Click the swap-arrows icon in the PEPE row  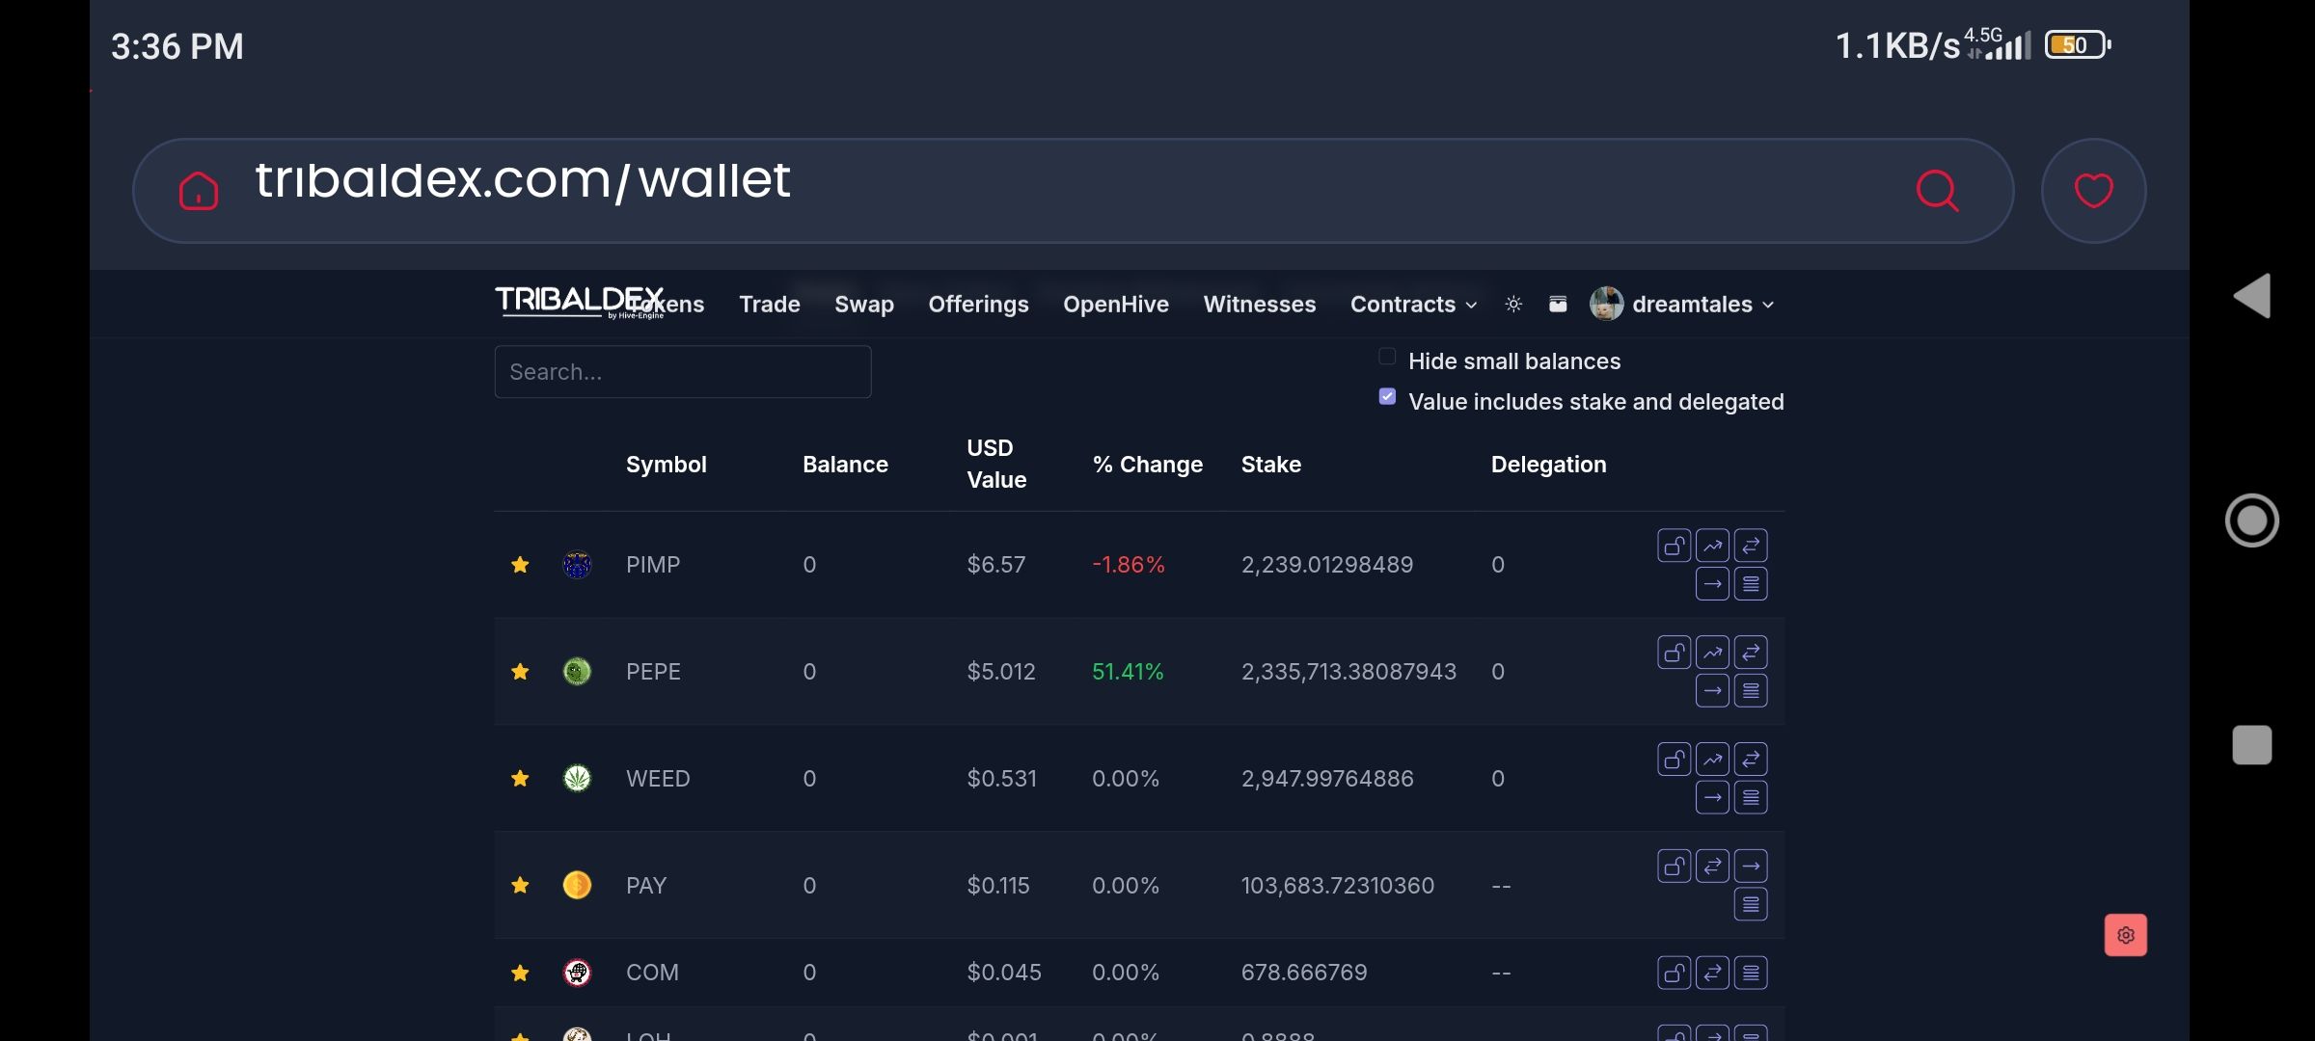pyautogui.click(x=1751, y=653)
